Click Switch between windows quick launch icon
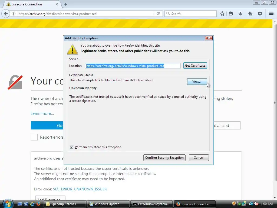Screen dimensions: 277x208 tap(26, 204)
